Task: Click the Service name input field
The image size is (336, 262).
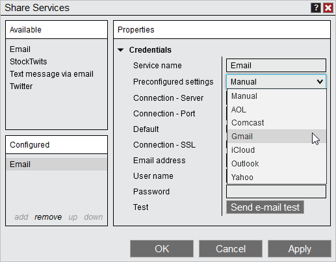Action: click(x=276, y=65)
